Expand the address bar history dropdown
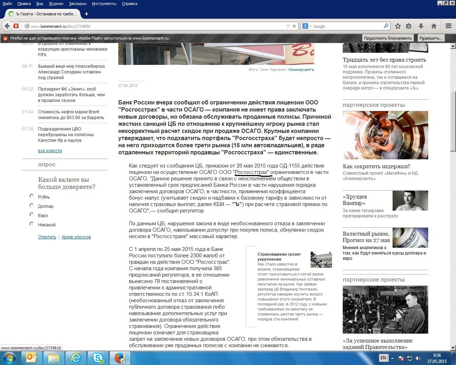456x365 pixels. [x=288, y=26]
